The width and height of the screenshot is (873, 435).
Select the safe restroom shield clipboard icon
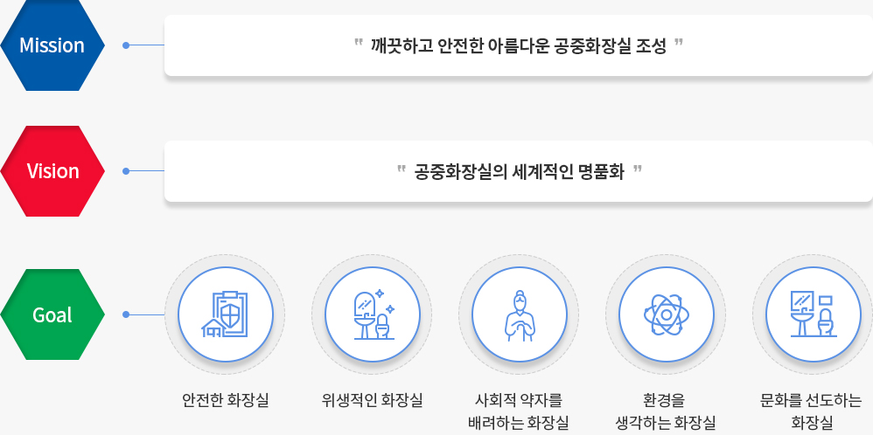tap(225, 314)
